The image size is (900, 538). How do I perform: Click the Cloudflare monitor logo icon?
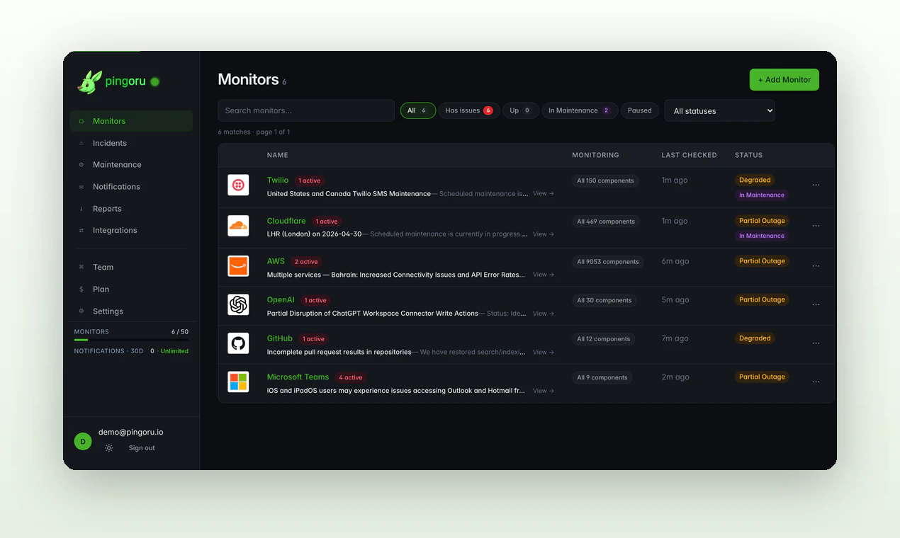point(237,226)
